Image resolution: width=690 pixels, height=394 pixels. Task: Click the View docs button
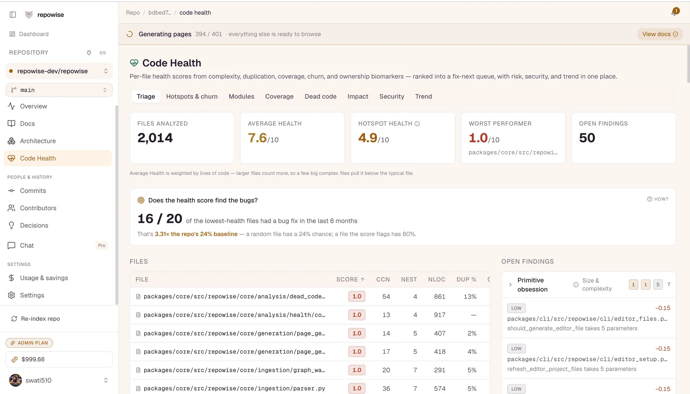[660, 34]
